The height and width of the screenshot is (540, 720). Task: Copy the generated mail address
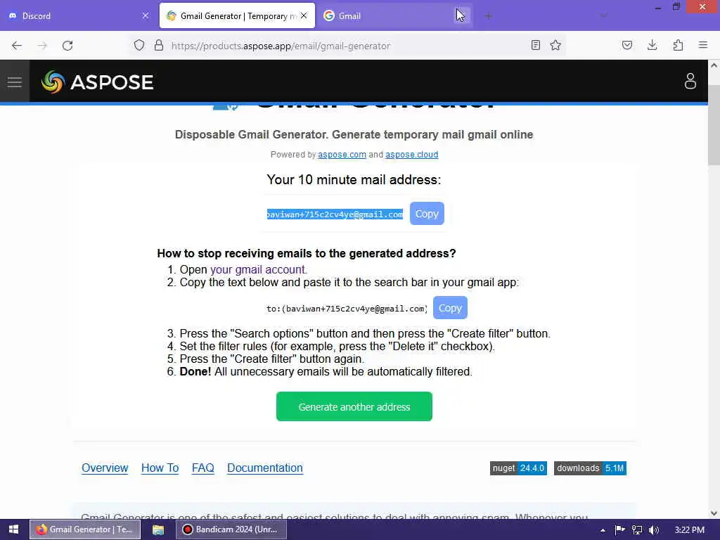click(x=427, y=214)
